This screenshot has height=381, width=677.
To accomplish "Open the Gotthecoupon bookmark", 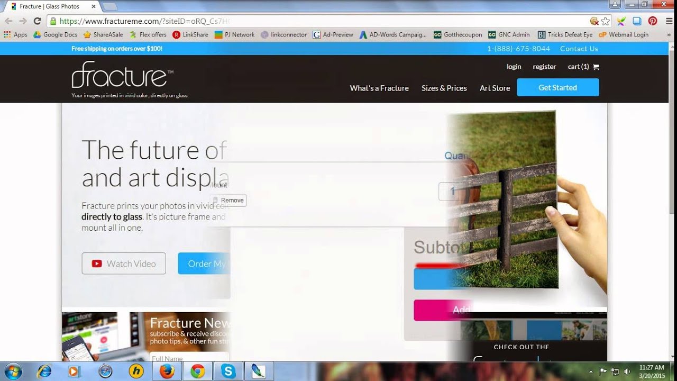I will point(458,34).
